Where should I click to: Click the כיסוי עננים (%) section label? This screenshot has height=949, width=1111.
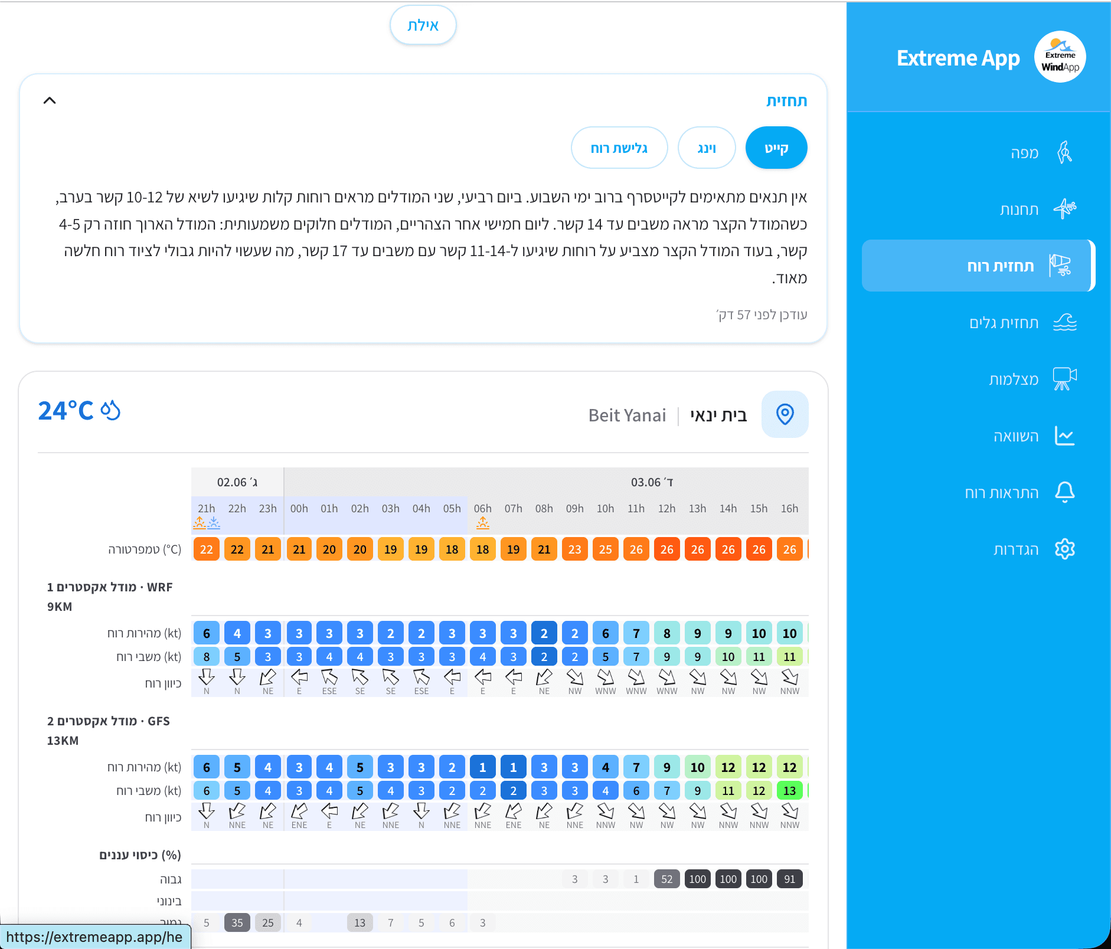140,855
